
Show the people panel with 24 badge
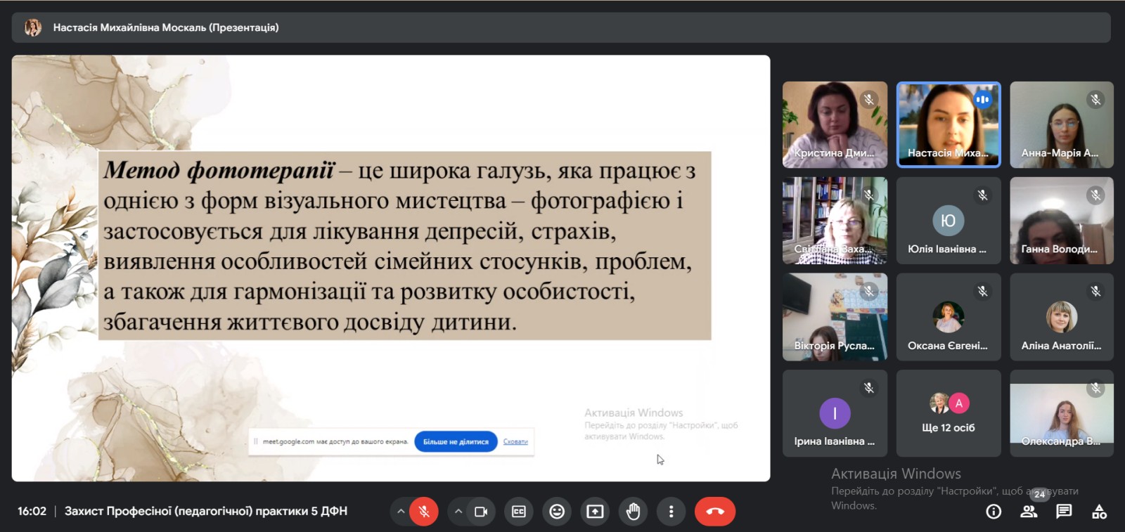1029,512
